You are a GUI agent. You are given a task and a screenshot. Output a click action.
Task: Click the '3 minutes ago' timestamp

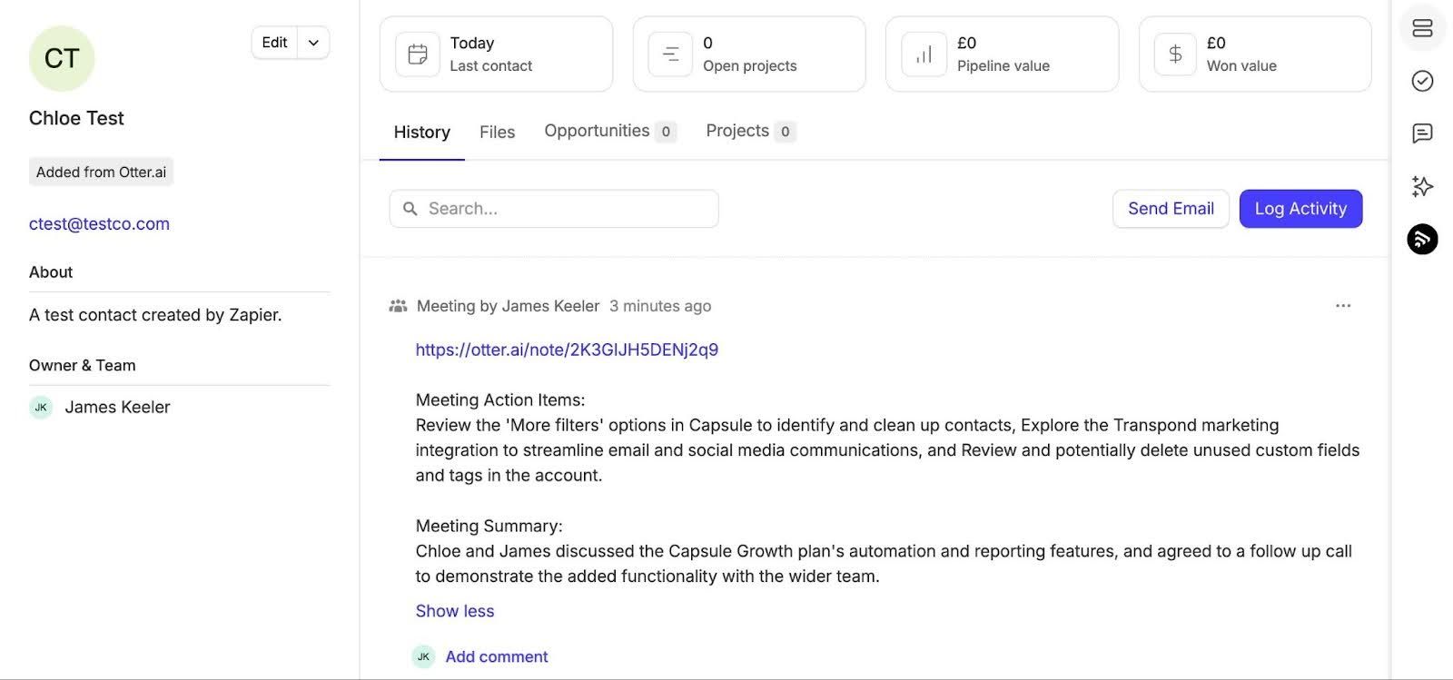[660, 306]
